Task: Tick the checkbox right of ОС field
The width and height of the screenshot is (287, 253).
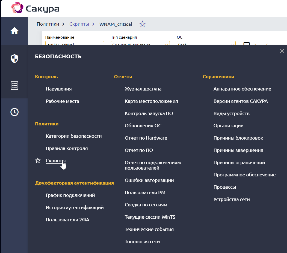Action: coord(247,44)
